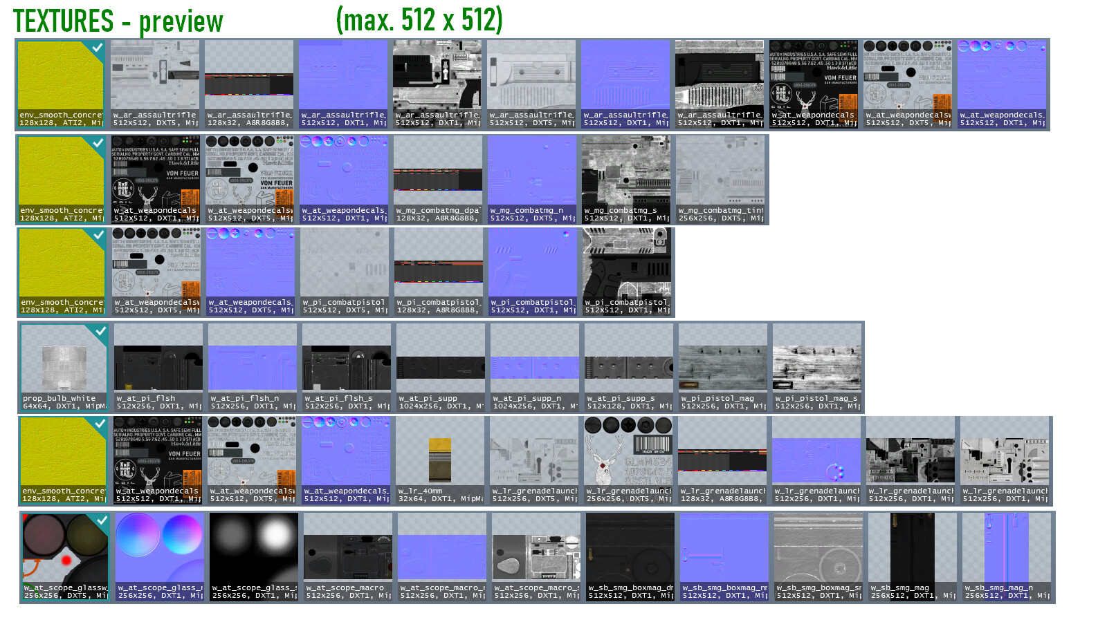Open the w_sb_smg_mag_n normal map
The height and width of the screenshot is (622, 1107).
click(1007, 557)
